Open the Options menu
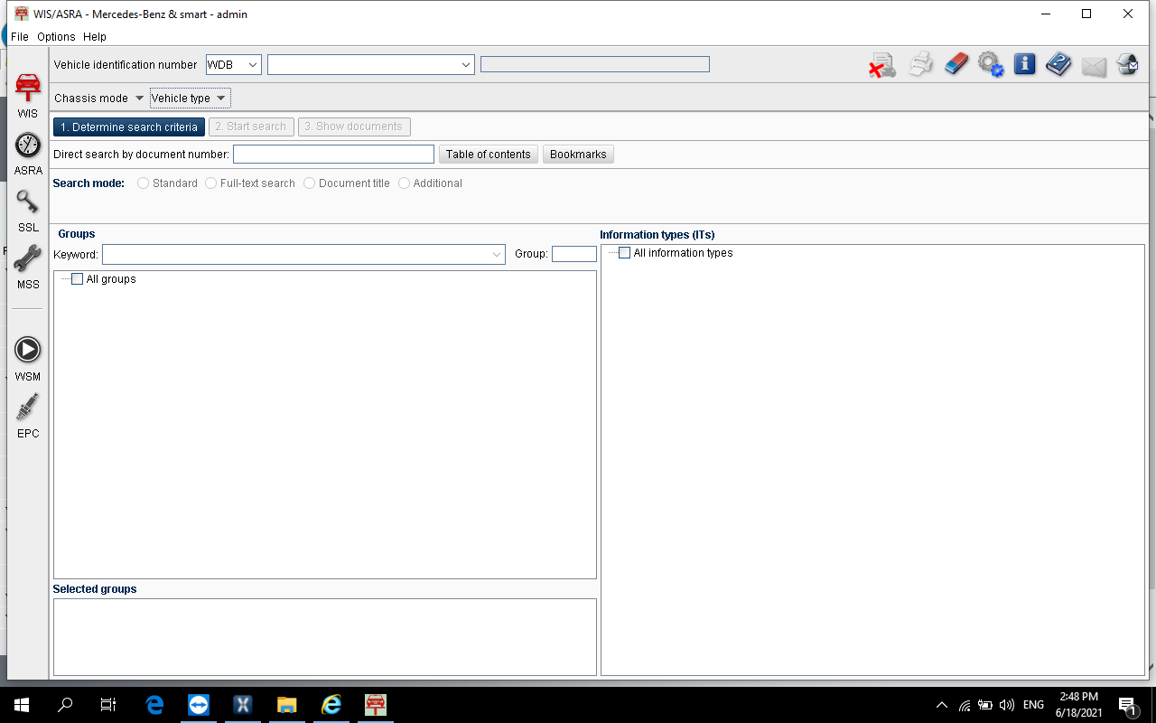 pos(56,37)
